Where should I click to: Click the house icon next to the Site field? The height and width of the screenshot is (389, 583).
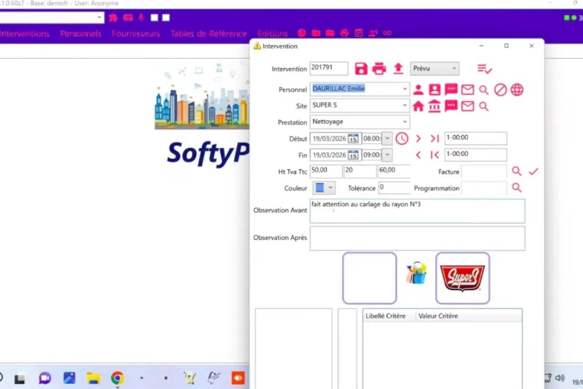click(x=417, y=106)
